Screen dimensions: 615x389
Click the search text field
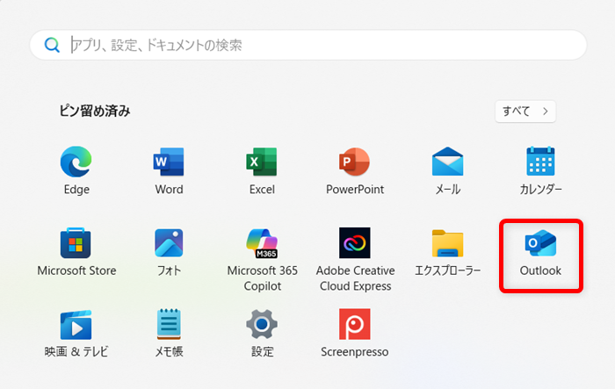(316, 45)
